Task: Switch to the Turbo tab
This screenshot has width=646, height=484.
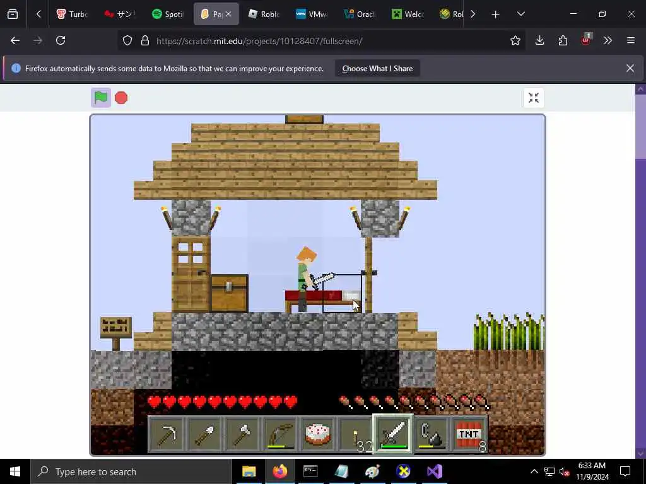Action: (x=72, y=14)
